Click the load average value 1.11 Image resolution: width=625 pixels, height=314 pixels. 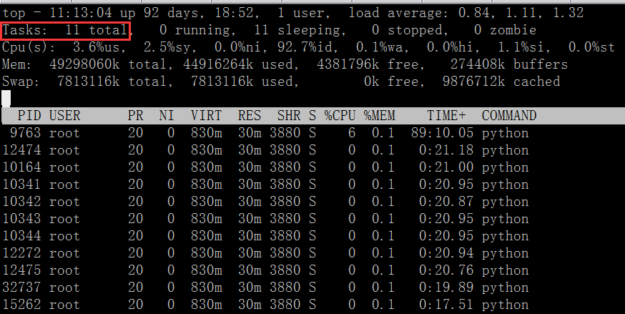pyautogui.click(x=521, y=13)
